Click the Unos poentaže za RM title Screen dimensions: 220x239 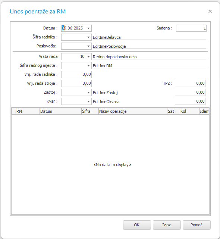(x=38, y=12)
